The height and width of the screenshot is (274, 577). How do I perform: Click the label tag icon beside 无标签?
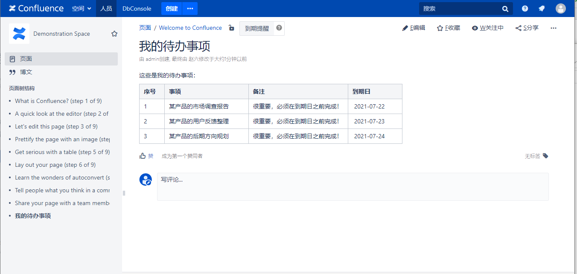[545, 156]
